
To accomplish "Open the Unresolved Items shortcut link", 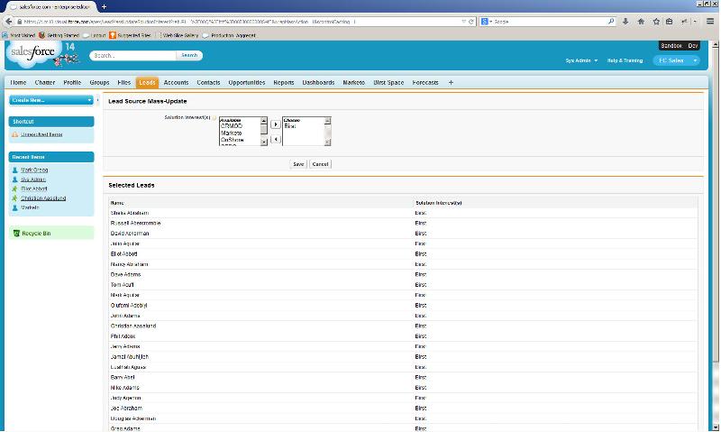I will coord(41,134).
